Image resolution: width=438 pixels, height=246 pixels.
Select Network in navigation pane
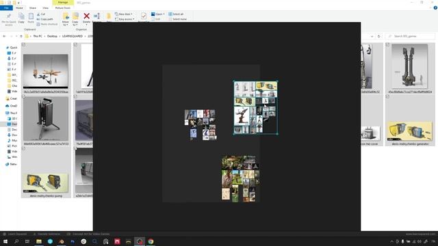tap(12, 164)
